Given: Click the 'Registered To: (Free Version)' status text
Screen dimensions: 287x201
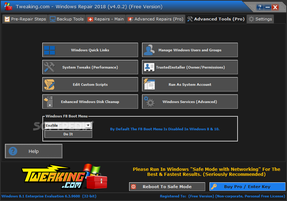Looking at the screenshot, I should (222, 196).
